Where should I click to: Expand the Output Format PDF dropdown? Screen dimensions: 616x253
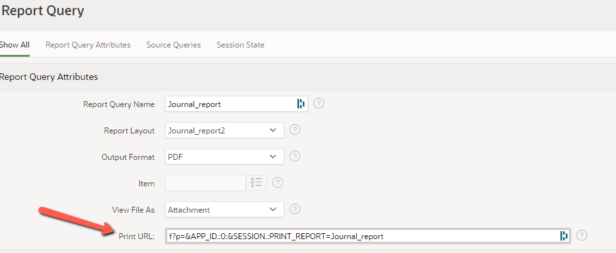(224, 157)
